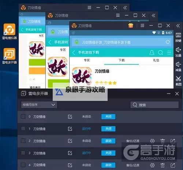Click the 未启动 status of instance 2
This screenshot has height=170, width=183.
click(86, 141)
